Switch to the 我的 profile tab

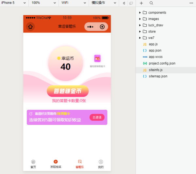[101, 164]
